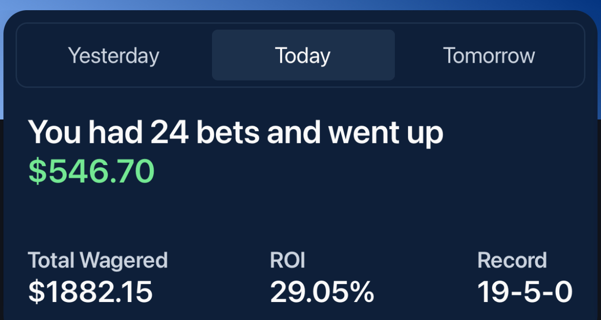Switch to the Yesterday tab
This screenshot has width=601, height=320.
(x=114, y=55)
